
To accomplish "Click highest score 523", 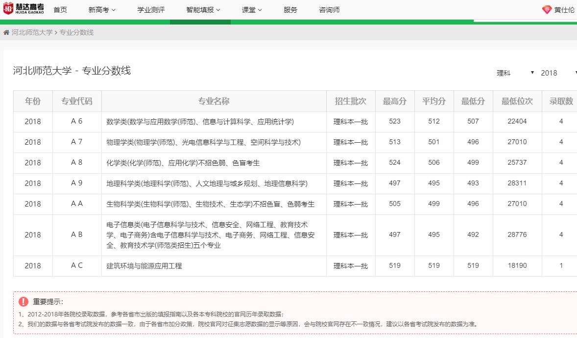I will click(394, 121).
